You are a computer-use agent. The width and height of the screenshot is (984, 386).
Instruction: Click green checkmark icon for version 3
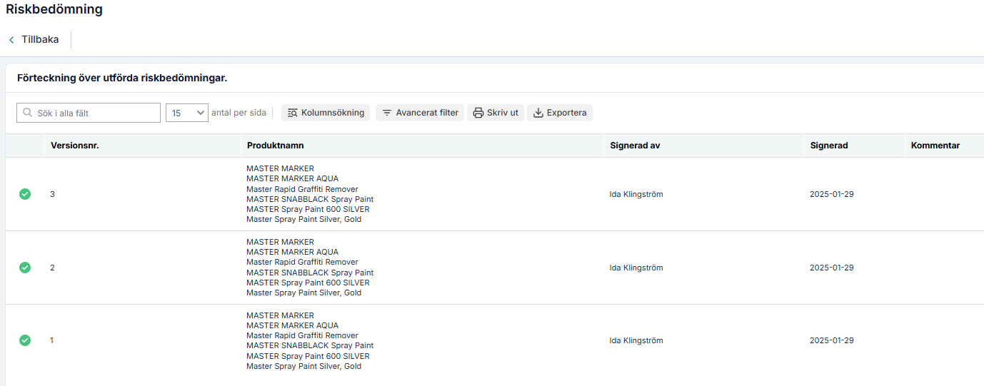[x=25, y=194]
